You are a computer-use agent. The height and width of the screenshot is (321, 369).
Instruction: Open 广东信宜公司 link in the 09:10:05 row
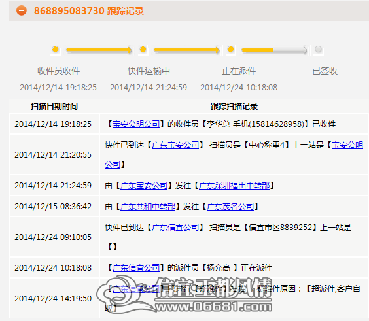pos(175,227)
